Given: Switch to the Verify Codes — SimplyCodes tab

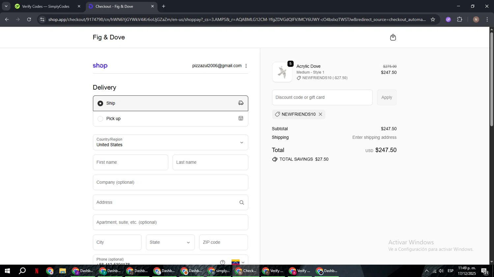Looking at the screenshot, I should (x=46, y=6).
